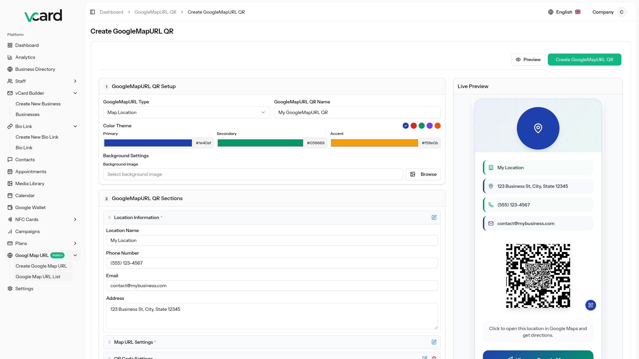Click red delete icon on QR Code Settings
The height and width of the screenshot is (359, 639).
point(434,358)
